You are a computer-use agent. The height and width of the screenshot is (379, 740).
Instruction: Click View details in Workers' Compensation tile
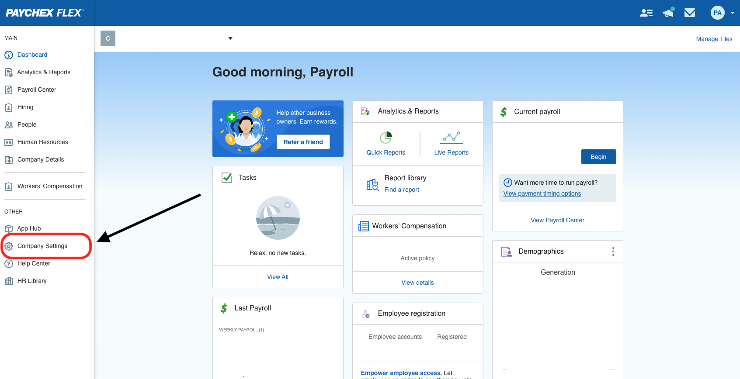(417, 283)
